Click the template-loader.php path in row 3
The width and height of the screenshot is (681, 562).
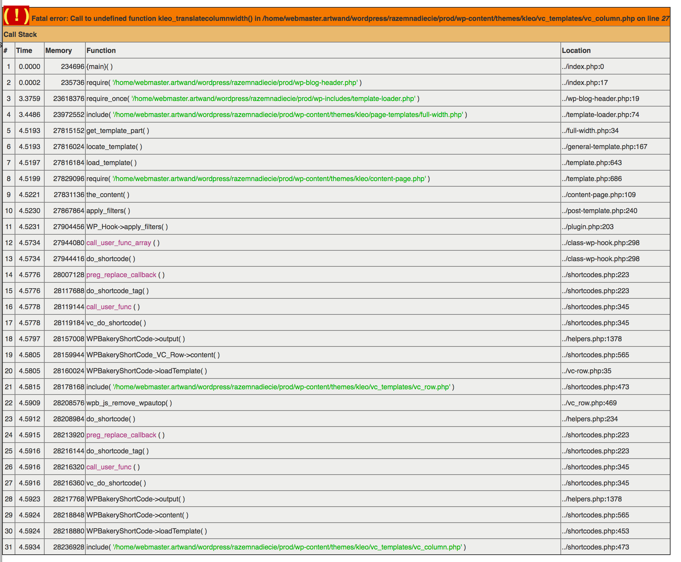point(273,99)
